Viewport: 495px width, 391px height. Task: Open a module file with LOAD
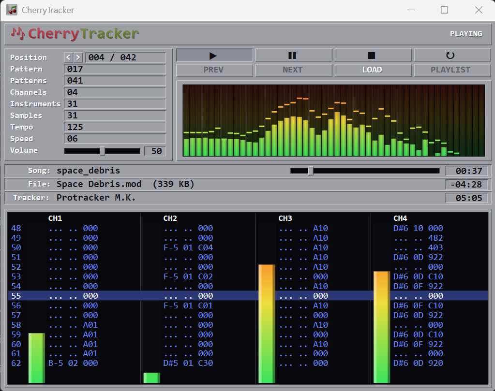(x=373, y=70)
